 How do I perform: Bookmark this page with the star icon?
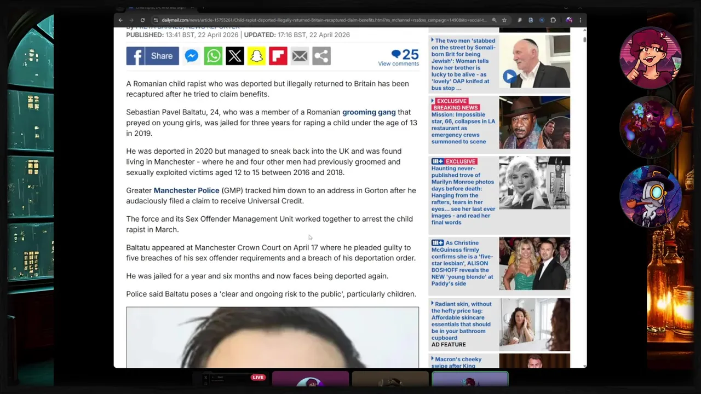pyautogui.click(x=504, y=20)
